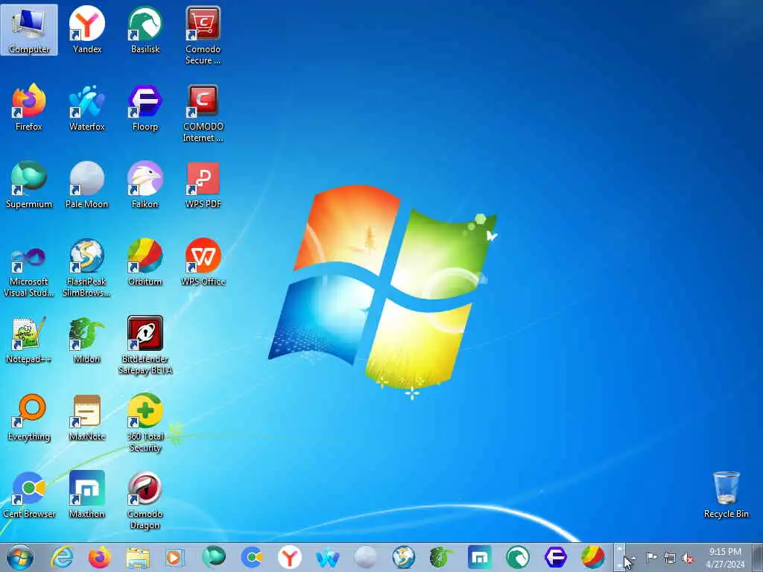Select the Notepad++ desktop shortcut
The image size is (763, 572).
(29, 340)
